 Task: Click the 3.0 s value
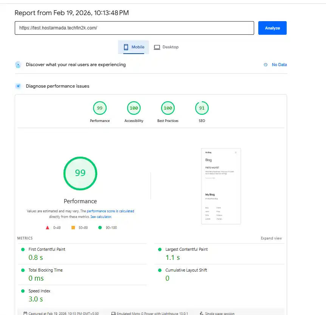(x=36, y=299)
